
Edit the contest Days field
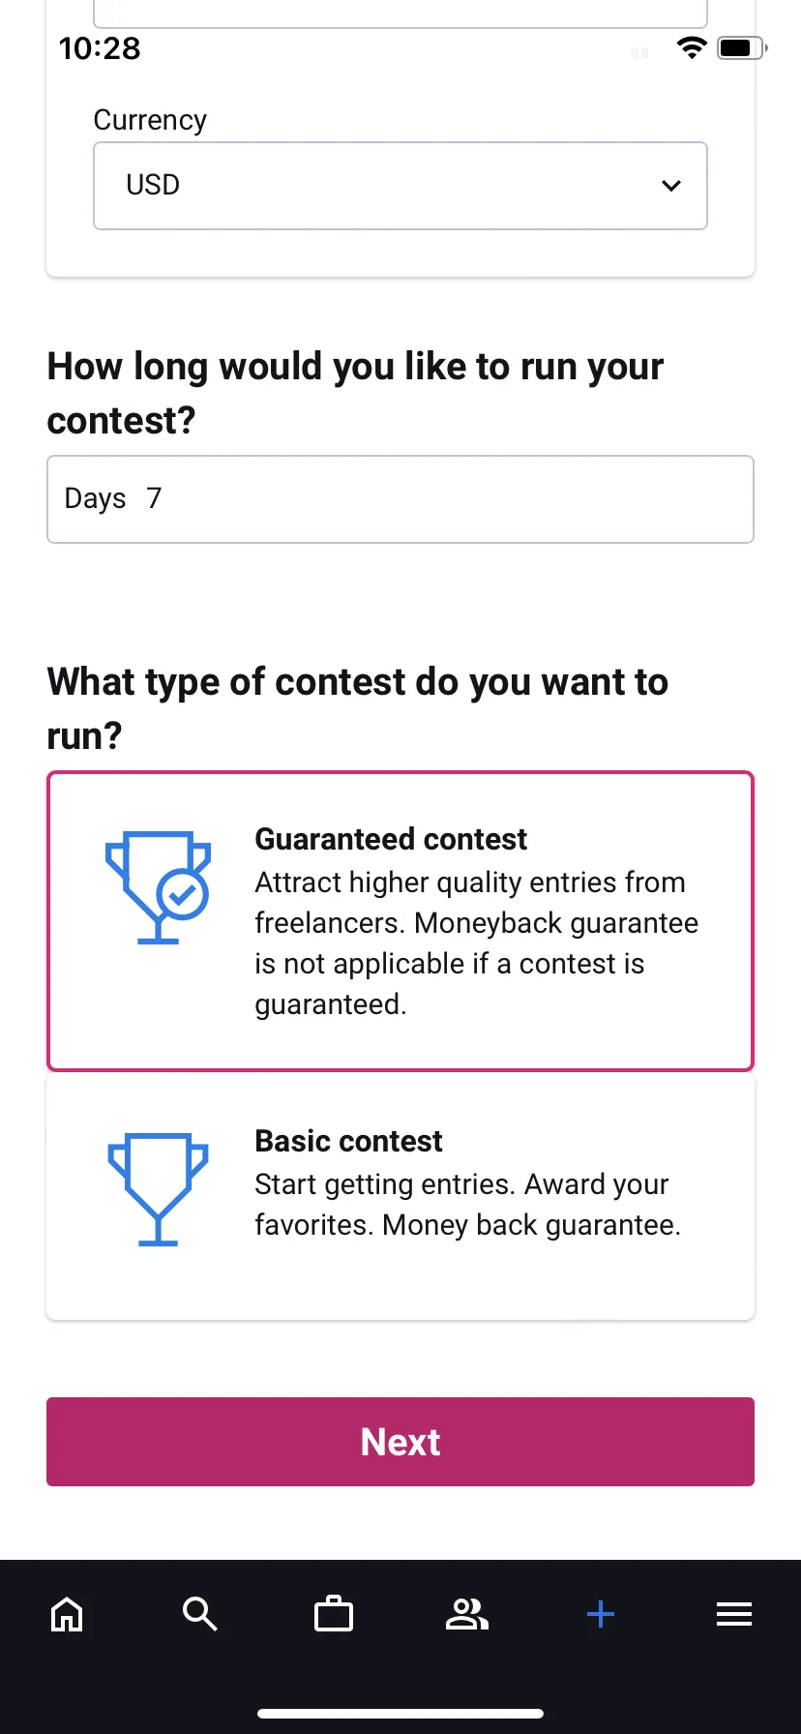point(400,499)
